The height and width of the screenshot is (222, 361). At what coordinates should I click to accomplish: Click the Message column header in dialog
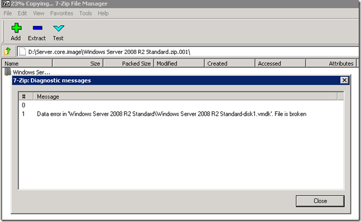[x=186, y=97]
